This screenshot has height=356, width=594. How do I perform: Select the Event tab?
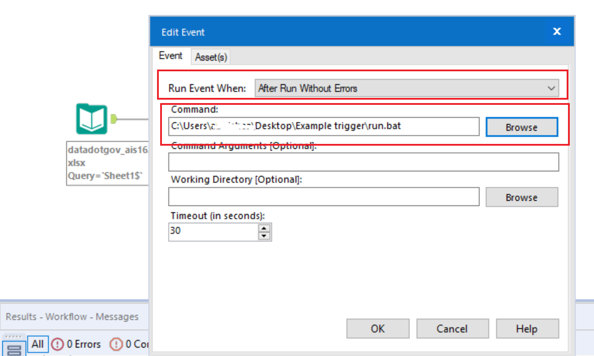(171, 56)
